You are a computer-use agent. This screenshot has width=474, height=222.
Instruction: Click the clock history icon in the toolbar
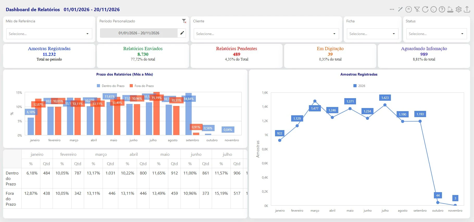[x=434, y=9]
